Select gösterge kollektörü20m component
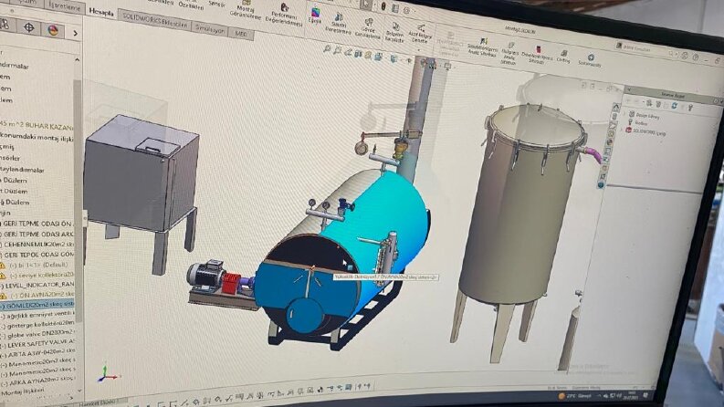 37,324
